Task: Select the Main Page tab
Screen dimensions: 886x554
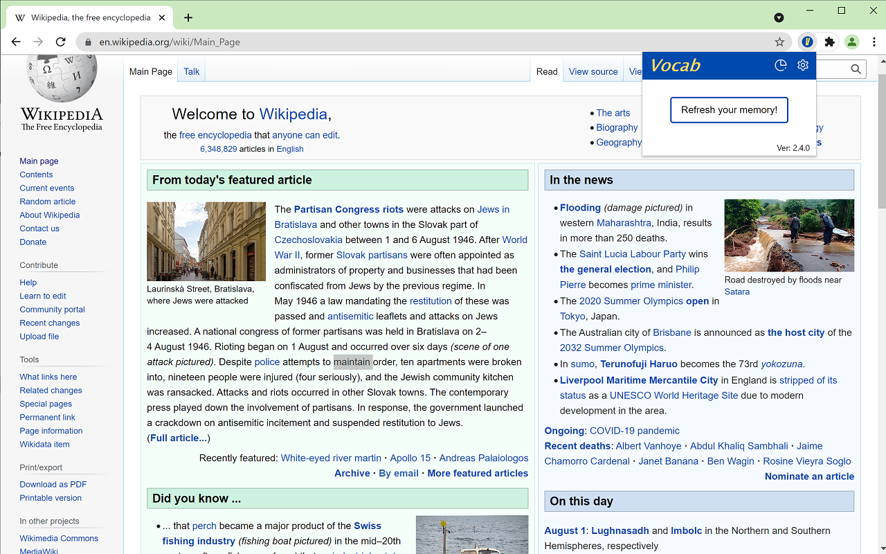Action: (x=151, y=71)
